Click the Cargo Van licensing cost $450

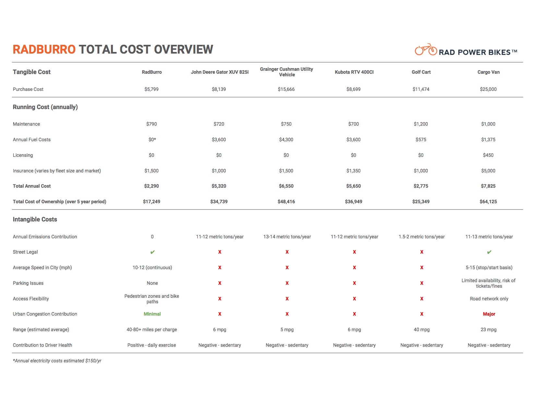(x=488, y=155)
